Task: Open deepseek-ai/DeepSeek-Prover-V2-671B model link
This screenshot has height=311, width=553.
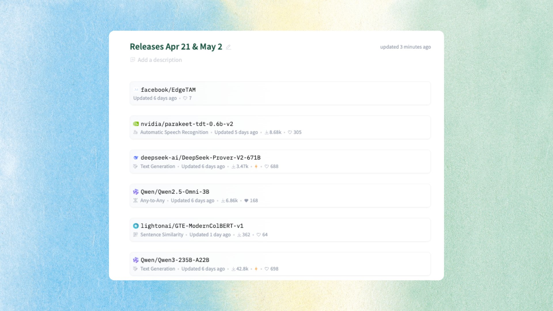Action: point(201,158)
